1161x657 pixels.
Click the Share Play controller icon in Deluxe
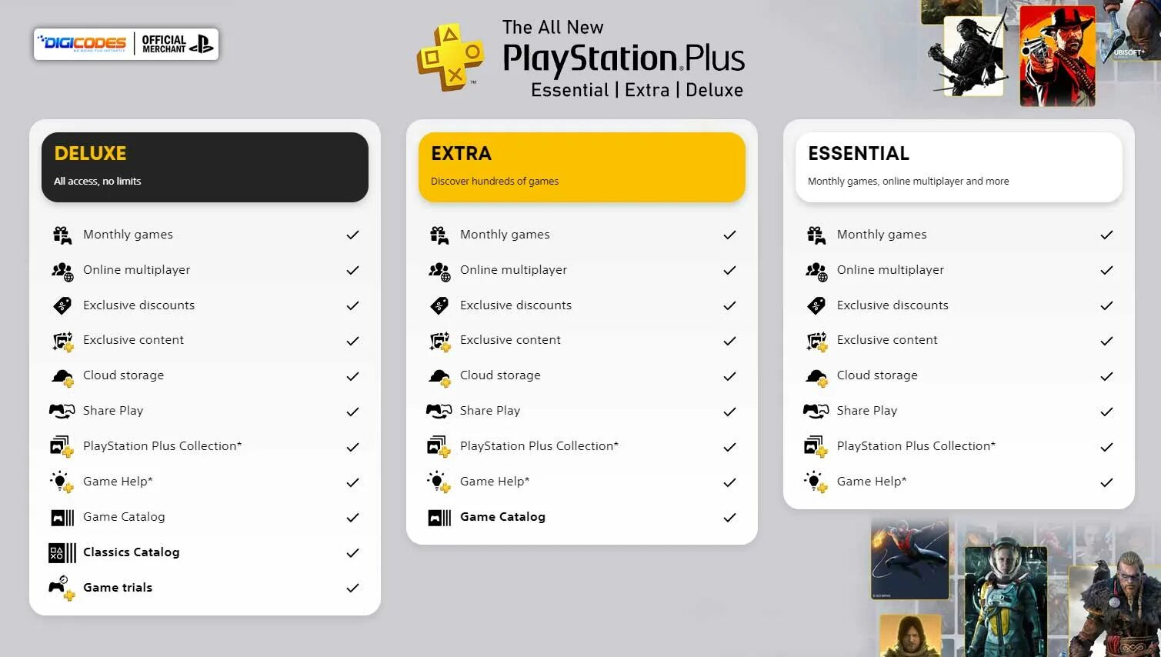pyautogui.click(x=62, y=411)
